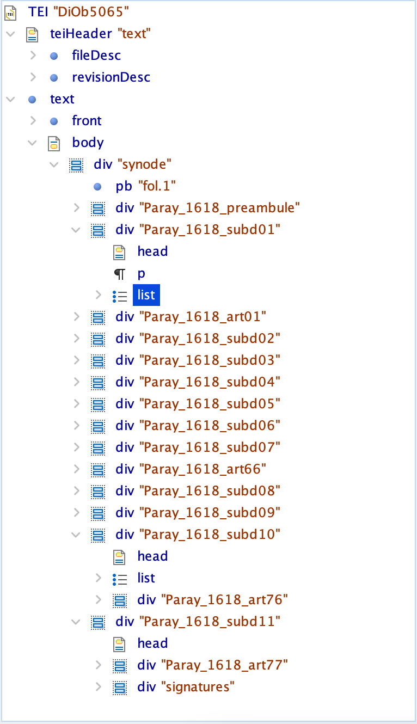
Task: Select the div "Paray_1618_subd02" label
Action: (x=198, y=339)
